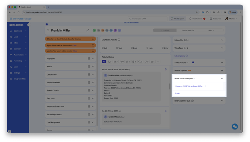
Task: Open the more actions ellipsis beside lead name
Action: point(119,30)
